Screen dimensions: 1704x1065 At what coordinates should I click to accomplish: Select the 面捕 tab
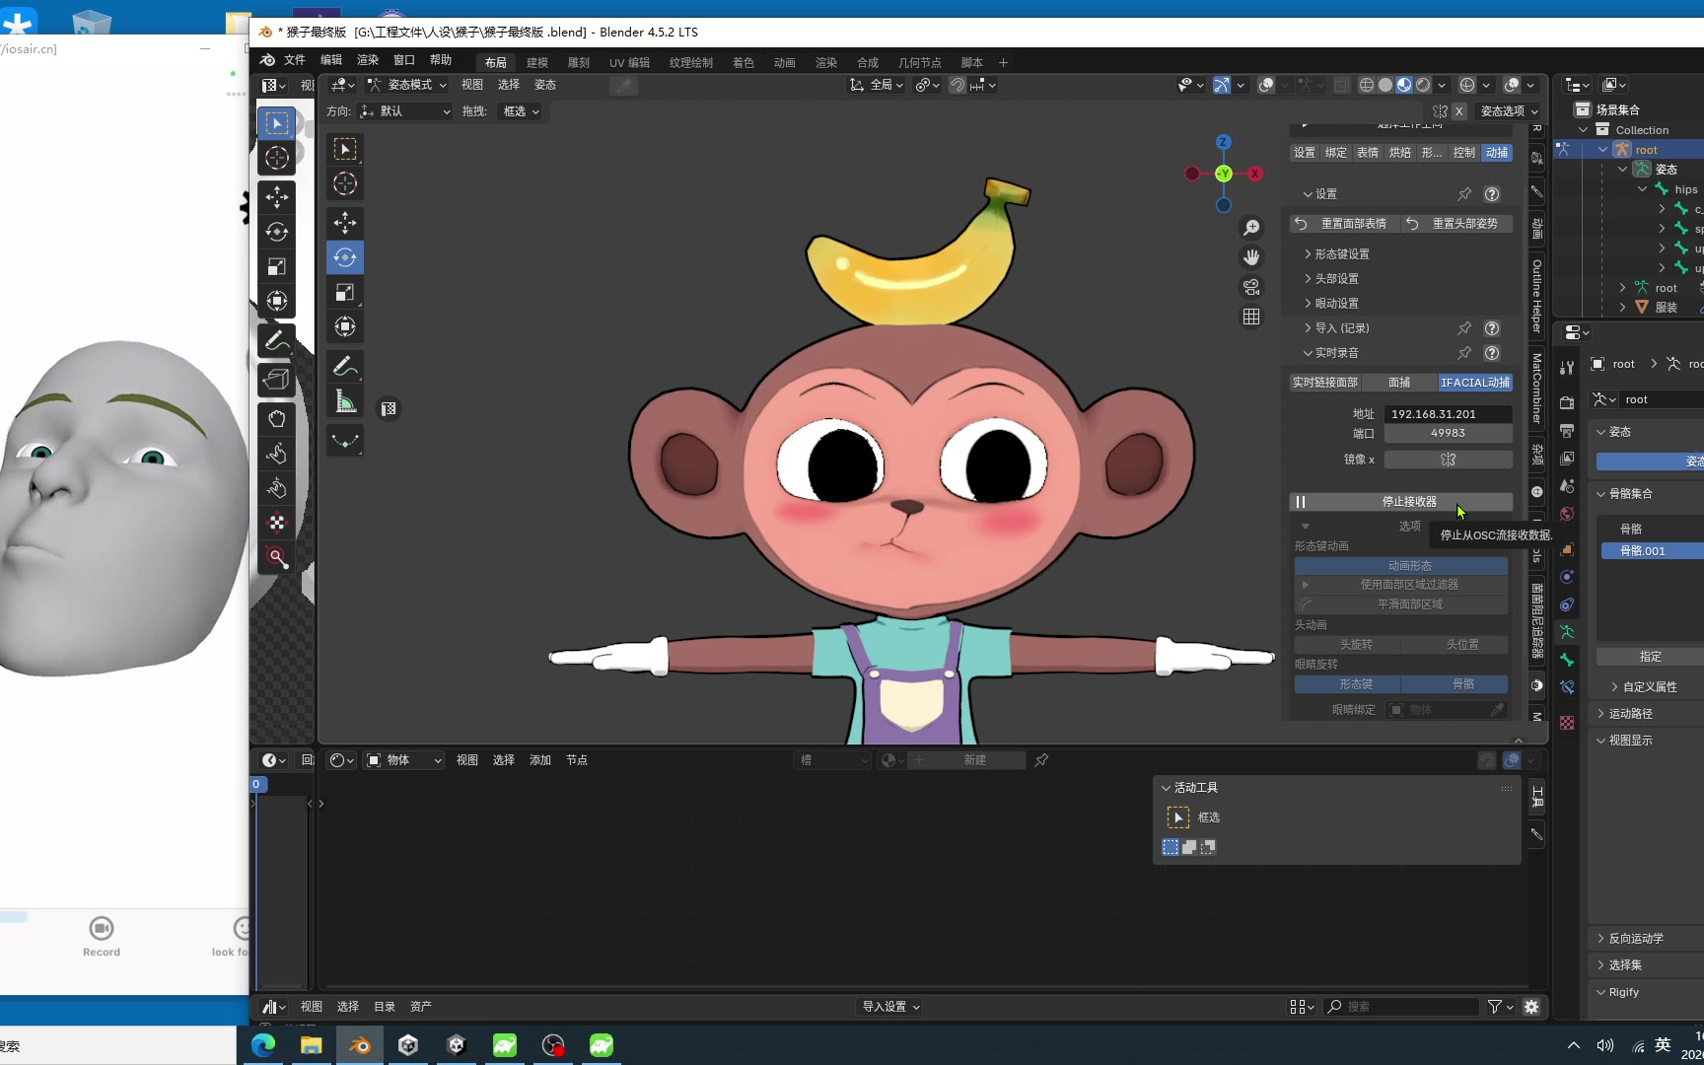pyautogui.click(x=1399, y=383)
